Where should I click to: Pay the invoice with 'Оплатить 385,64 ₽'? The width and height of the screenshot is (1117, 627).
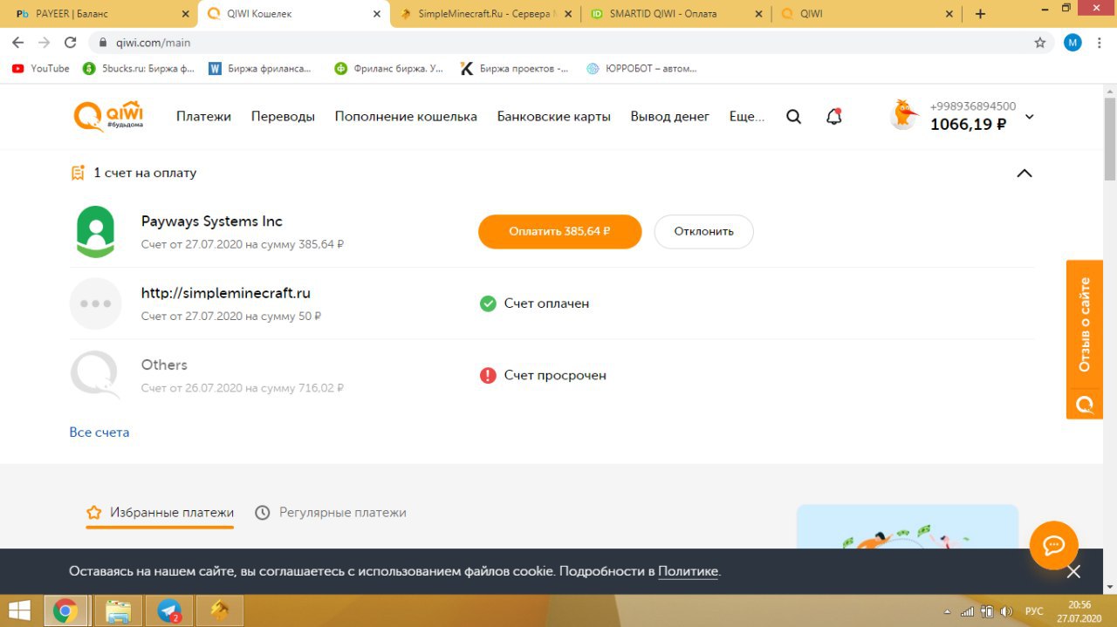559,232
